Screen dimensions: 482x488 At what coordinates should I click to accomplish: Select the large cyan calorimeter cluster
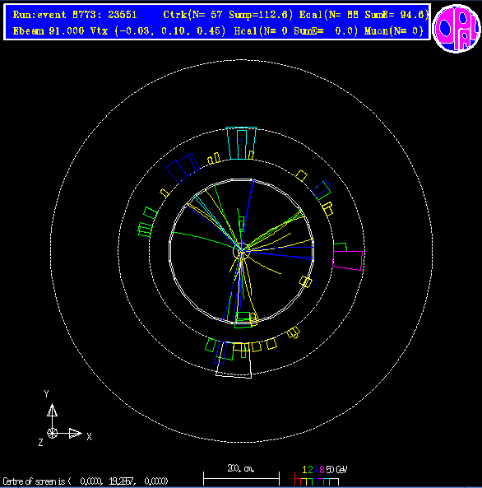(242, 143)
